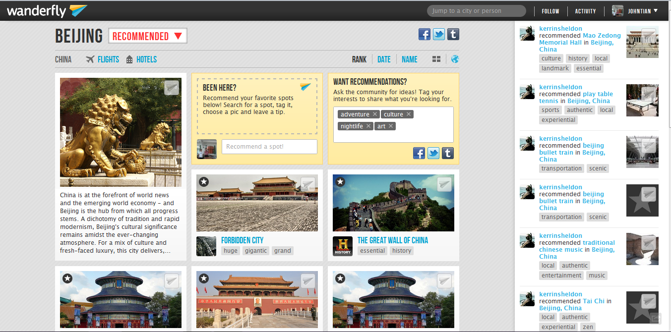The width and height of the screenshot is (671, 332).
Task: Toggle the star on Great Wall photo
Action: pos(340,182)
